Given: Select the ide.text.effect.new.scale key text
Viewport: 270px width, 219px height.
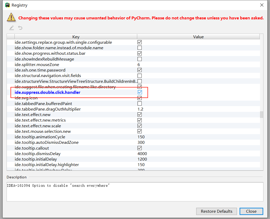Looking at the screenshot, I should (x=38, y=126).
